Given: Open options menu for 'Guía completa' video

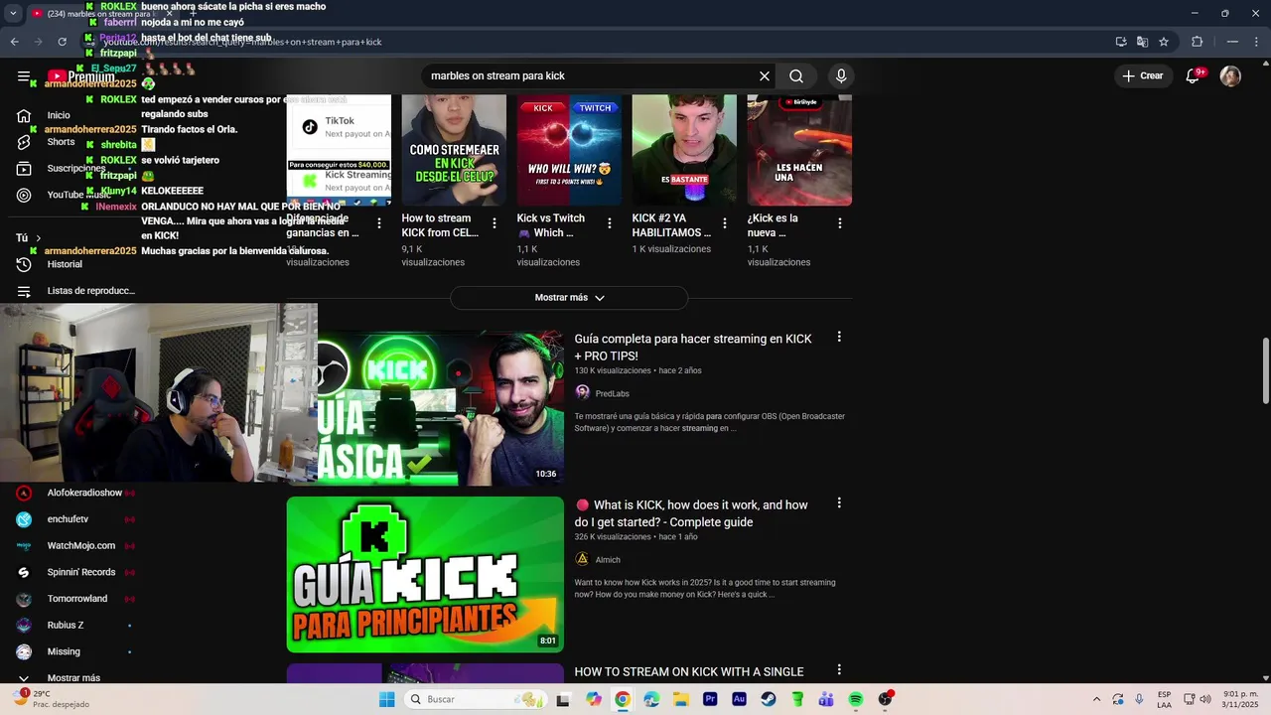Looking at the screenshot, I should pos(839,338).
